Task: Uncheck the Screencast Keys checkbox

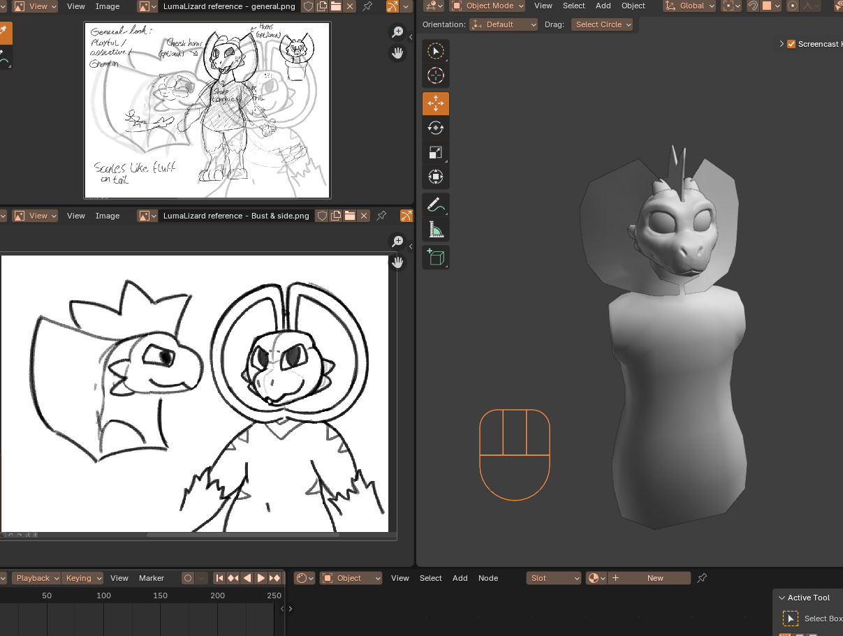Action: click(x=791, y=44)
